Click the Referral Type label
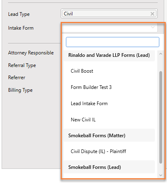The image size is (167, 190). click(x=22, y=65)
